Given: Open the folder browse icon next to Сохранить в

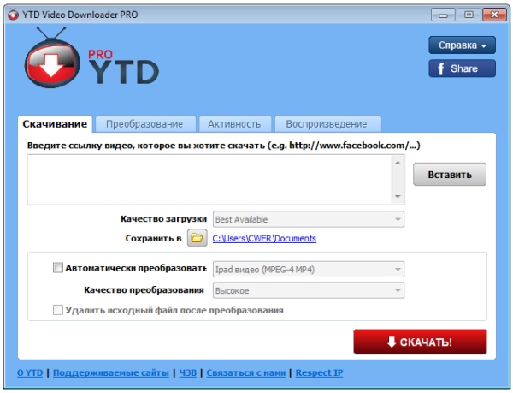Looking at the screenshot, I should coord(197,238).
